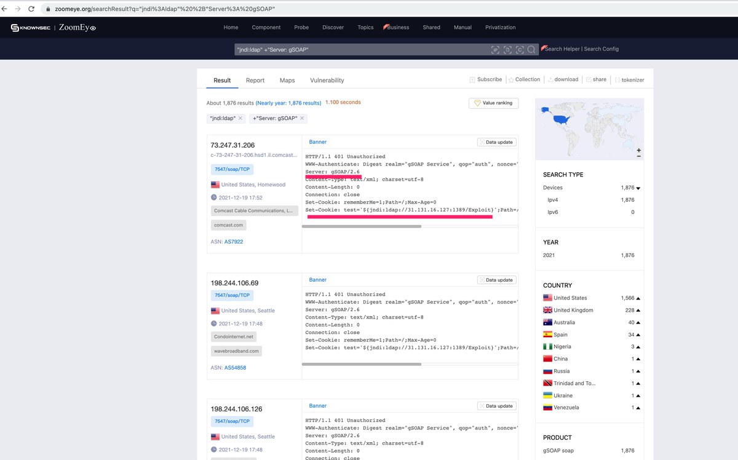Click horizontal scrollbar in 198.244.106.69 banner
The image size is (738, 460).
tap(362, 364)
